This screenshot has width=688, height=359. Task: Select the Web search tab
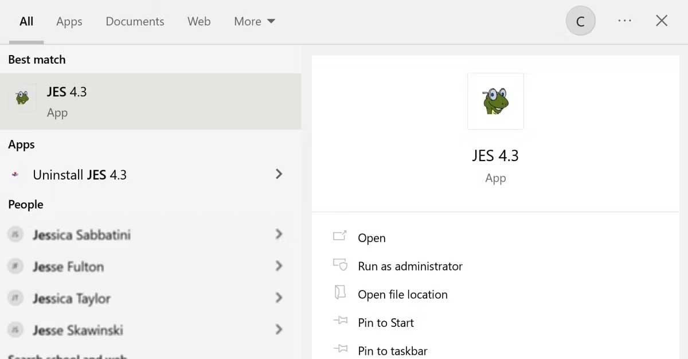pyautogui.click(x=199, y=22)
